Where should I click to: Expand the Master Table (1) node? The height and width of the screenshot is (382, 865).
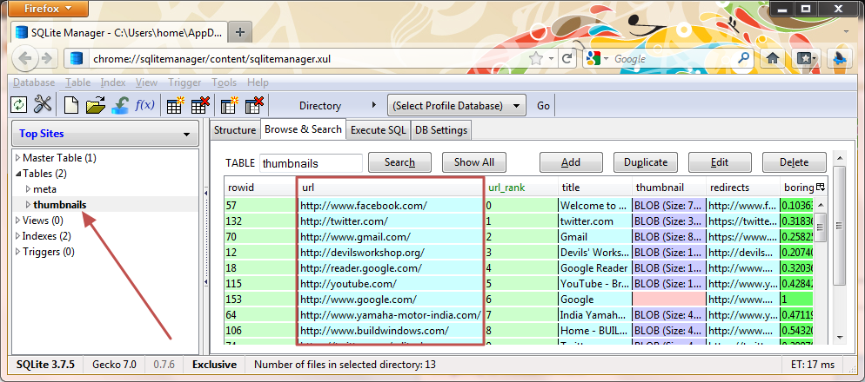pos(18,158)
